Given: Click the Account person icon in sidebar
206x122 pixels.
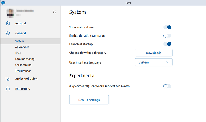Looking at the screenshot, I should (x=8, y=23).
